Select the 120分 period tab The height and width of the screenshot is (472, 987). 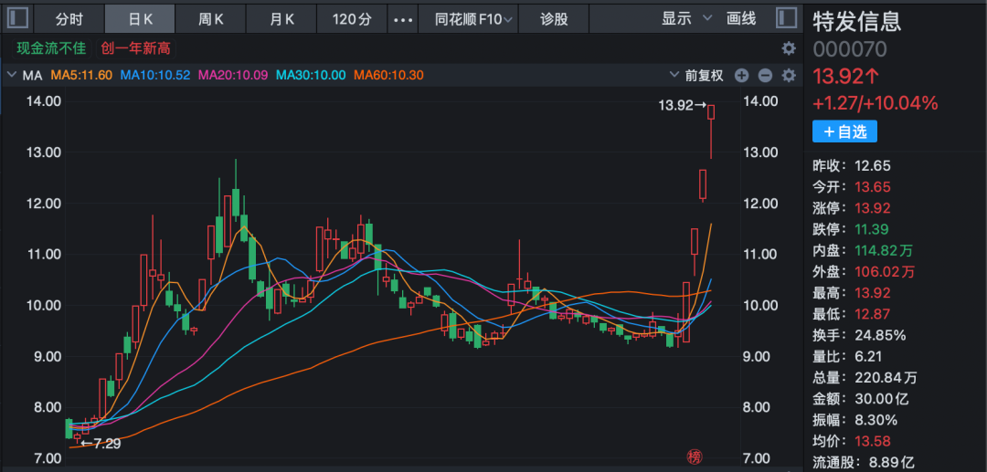(x=351, y=19)
